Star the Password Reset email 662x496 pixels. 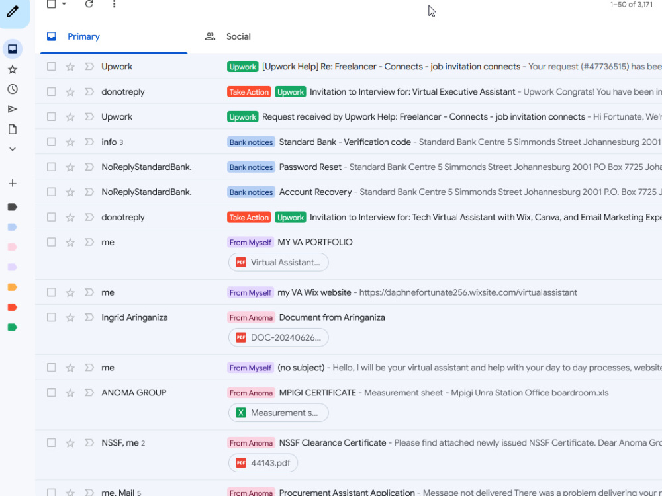coord(70,167)
